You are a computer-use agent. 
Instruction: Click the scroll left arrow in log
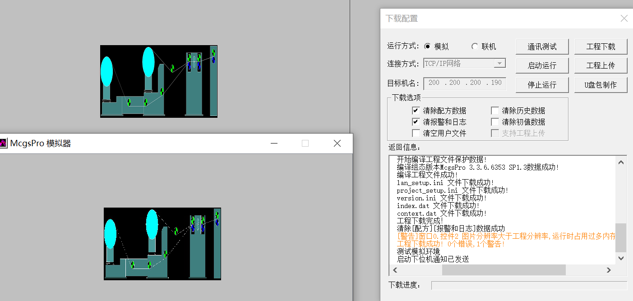395,270
